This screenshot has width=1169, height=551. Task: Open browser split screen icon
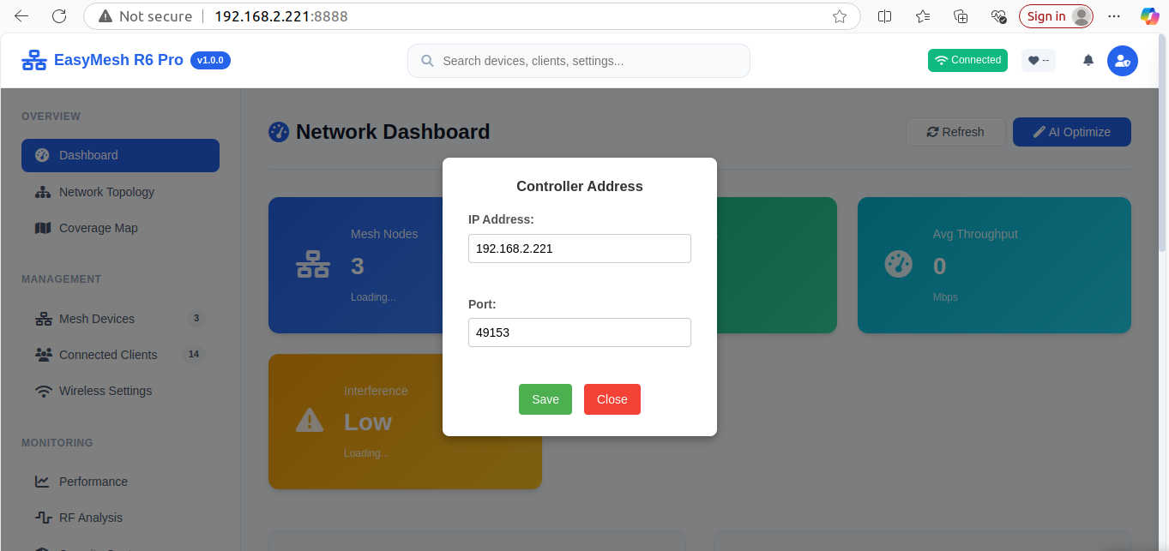[x=885, y=16]
